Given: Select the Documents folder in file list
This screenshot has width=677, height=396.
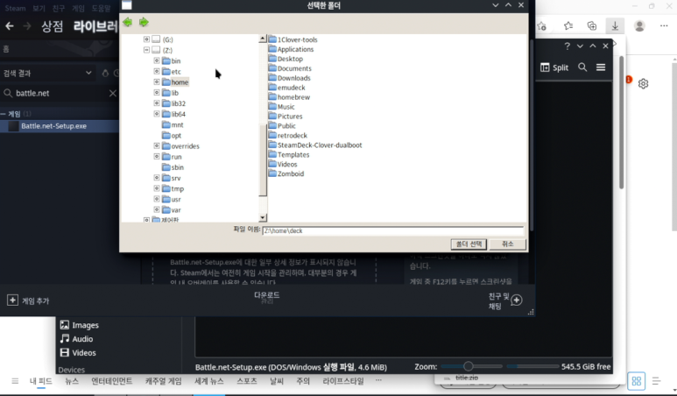Looking at the screenshot, I should coord(290,68).
